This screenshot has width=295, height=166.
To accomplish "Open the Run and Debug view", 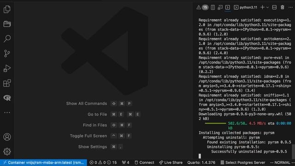I will click(7, 68).
